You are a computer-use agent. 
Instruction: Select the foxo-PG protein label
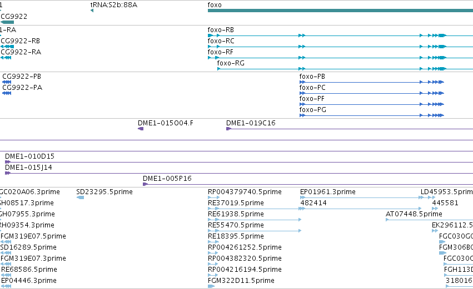point(312,110)
